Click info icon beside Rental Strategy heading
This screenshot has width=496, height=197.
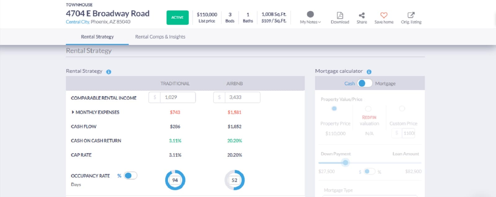[x=108, y=72]
